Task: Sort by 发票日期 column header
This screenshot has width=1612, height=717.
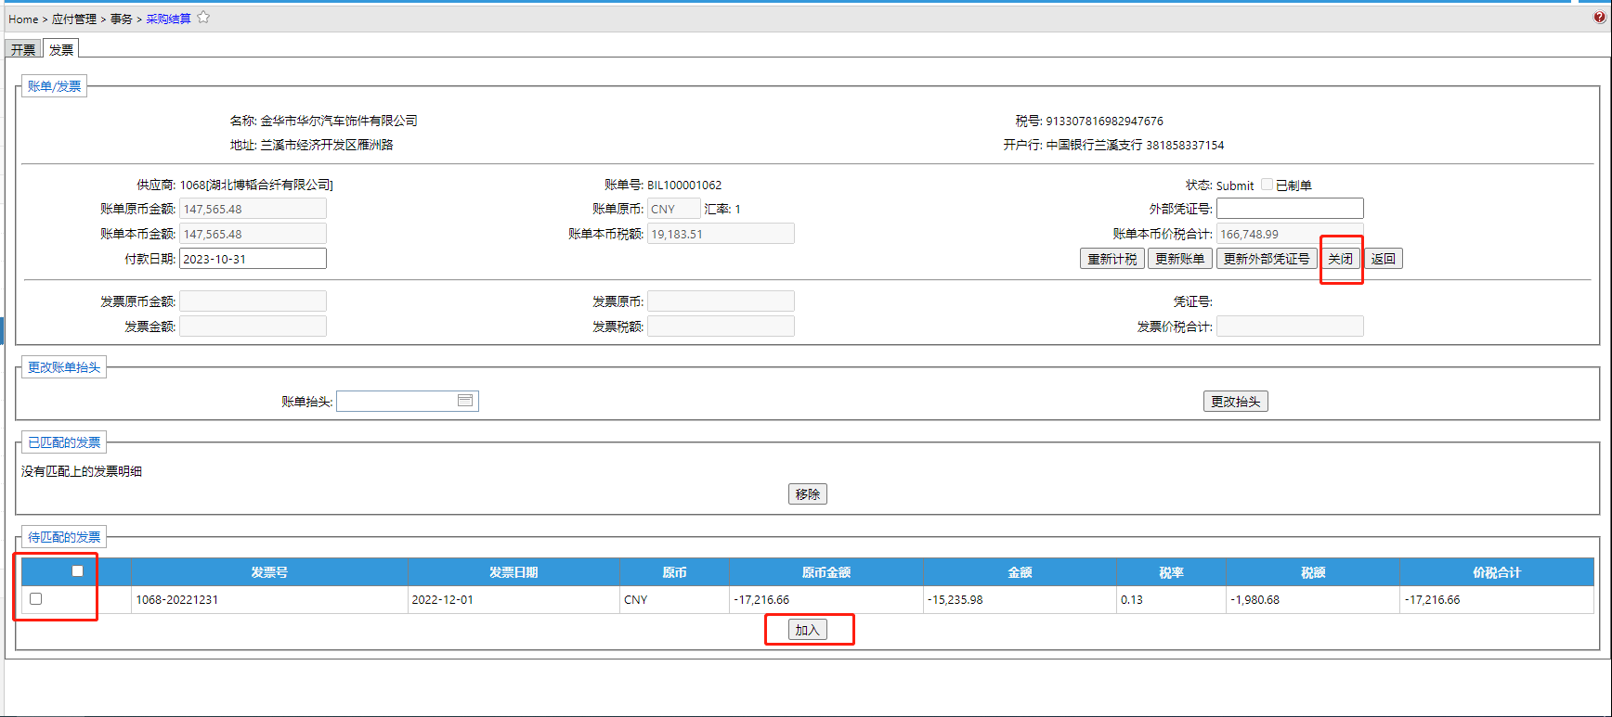Action: 513,572
